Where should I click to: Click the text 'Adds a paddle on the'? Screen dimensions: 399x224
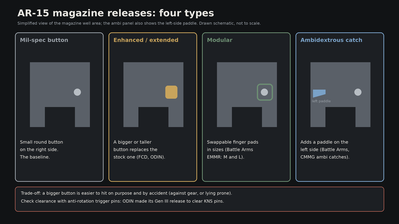324,142
